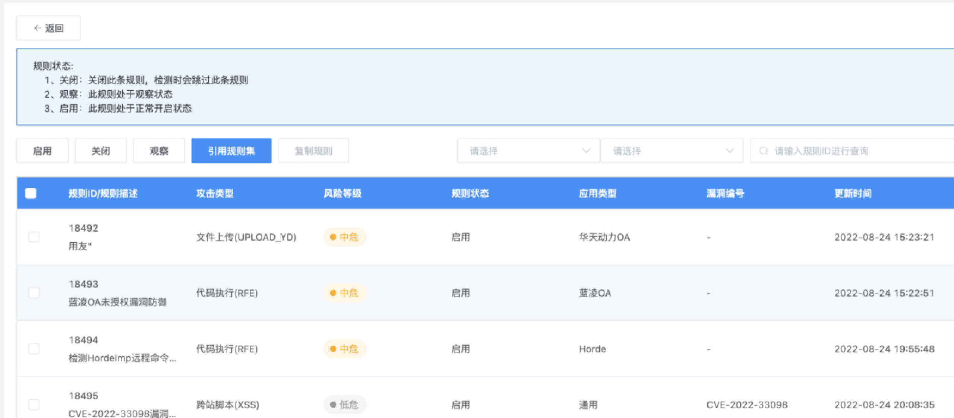Click the 蓝凌OA application type cell
Image resolution: width=954 pixels, height=418 pixels.
pos(595,293)
